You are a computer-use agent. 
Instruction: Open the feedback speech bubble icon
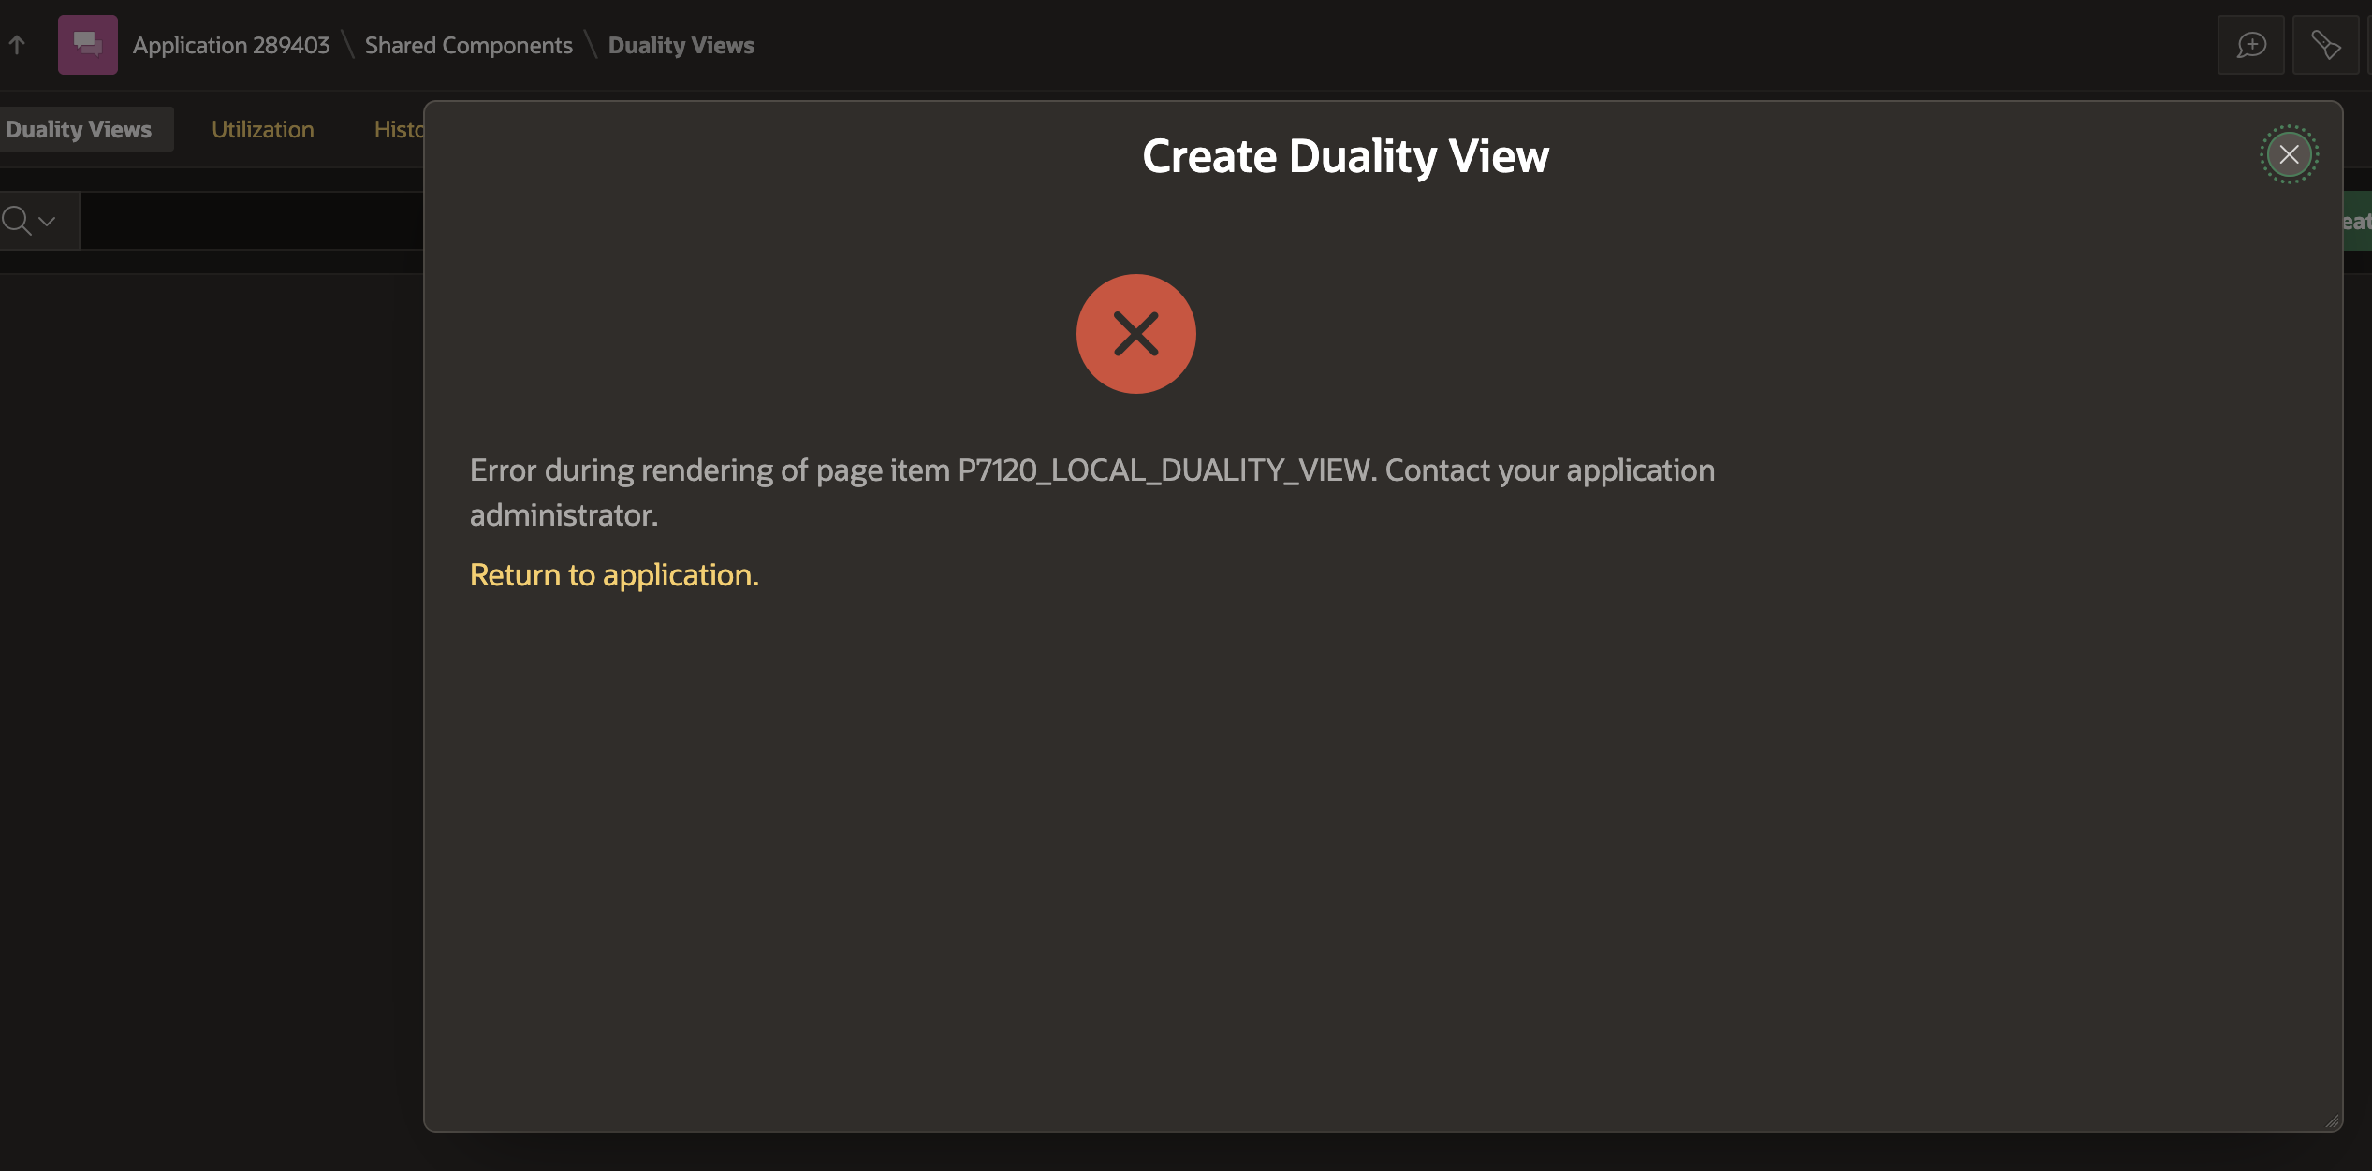[2250, 44]
